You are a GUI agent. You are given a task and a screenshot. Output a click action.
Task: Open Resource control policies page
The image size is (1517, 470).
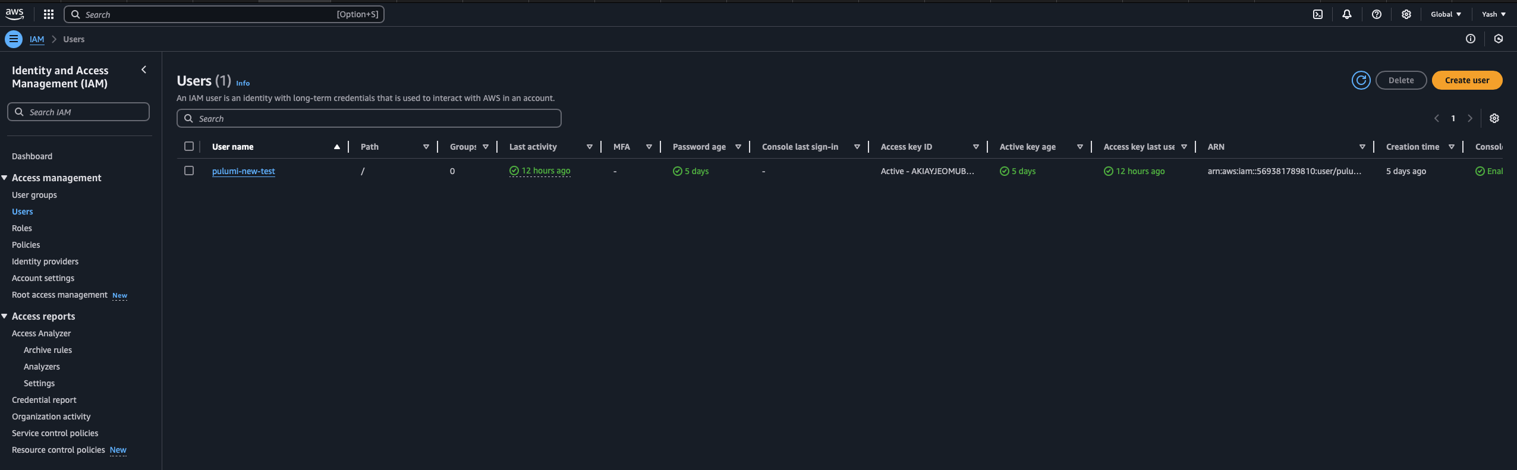coord(59,450)
